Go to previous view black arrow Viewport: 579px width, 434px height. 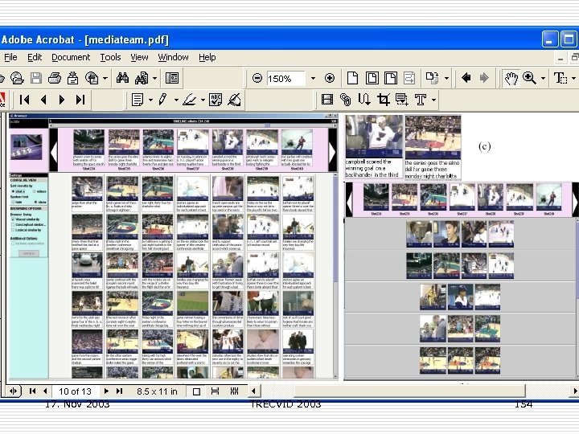[466, 78]
